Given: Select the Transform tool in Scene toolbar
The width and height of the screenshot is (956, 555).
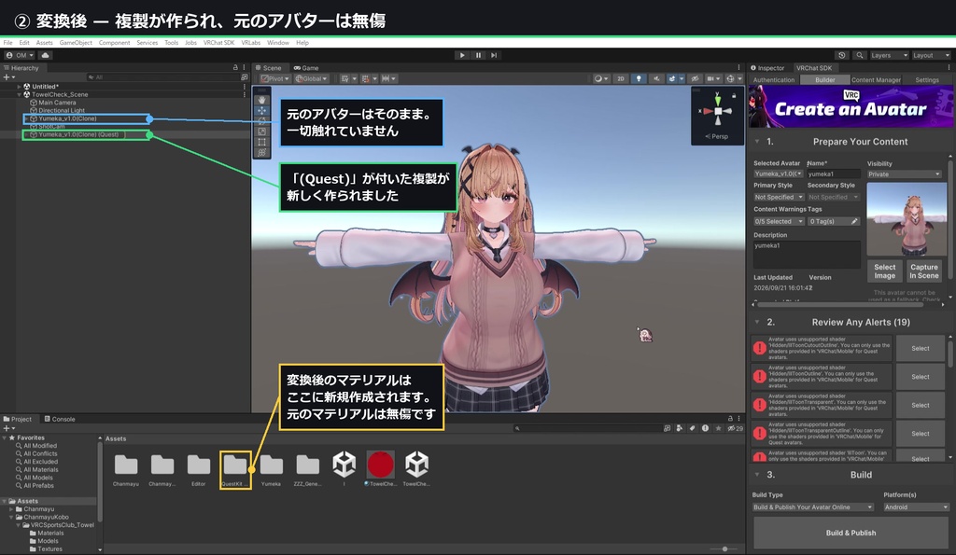Looking at the screenshot, I should tap(262, 152).
